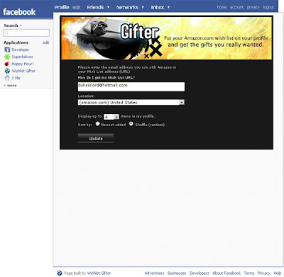Expand the Networks menu arrow
This screenshot has height=277, width=284.
pyautogui.click(x=143, y=7)
